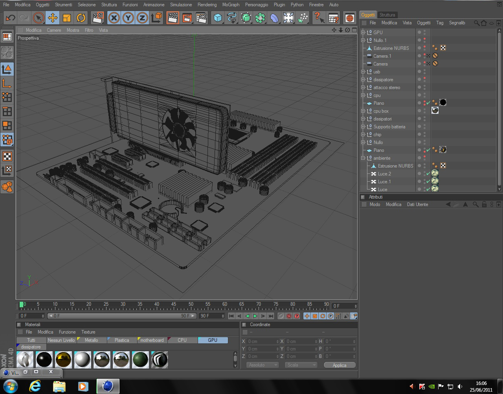Open Windows Start menu
503x394 pixels.
point(10,386)
